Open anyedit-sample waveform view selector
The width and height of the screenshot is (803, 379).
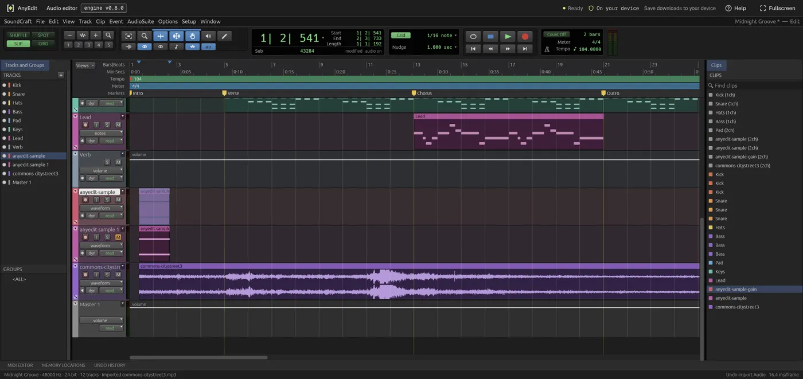[x=101, y=208]
